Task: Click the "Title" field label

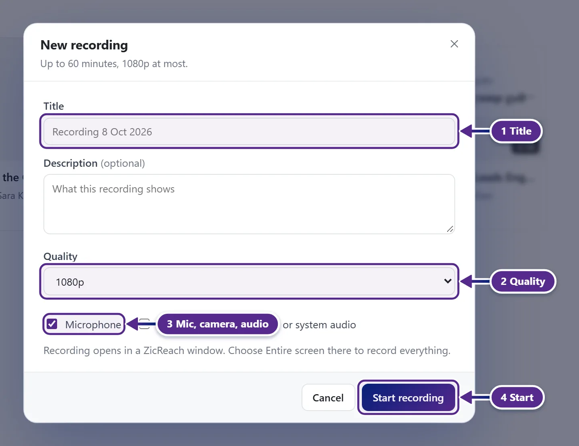Action: (54, 106)
